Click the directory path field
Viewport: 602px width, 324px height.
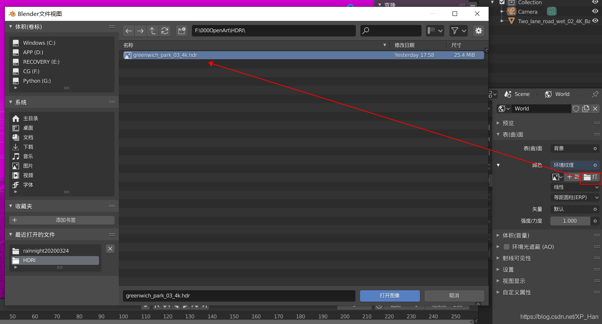pos(273,31)
